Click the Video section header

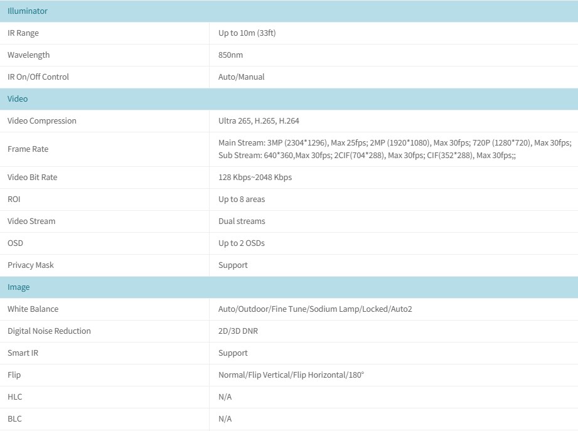(x=18, y=99)
